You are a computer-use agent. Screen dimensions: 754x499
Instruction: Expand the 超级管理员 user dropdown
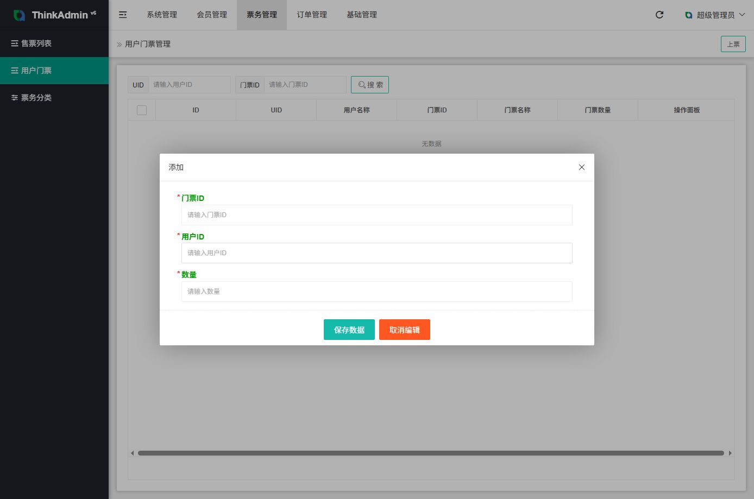(715, 15)
